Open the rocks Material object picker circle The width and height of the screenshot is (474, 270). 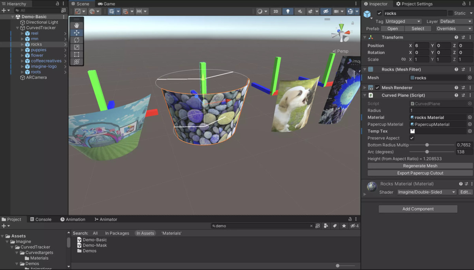tap(470, 117)
